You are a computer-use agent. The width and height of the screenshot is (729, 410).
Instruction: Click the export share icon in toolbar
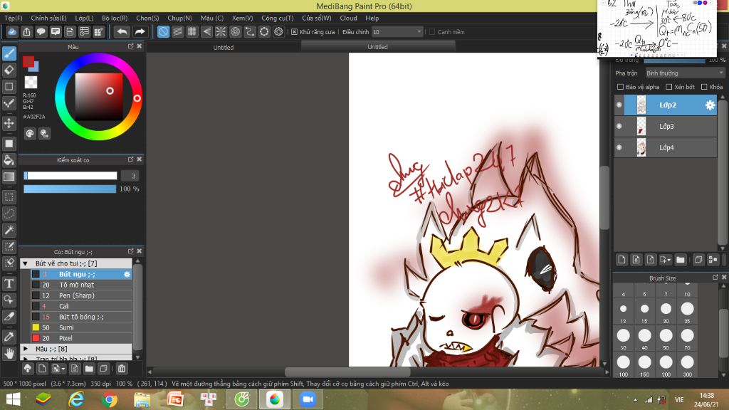26,31
